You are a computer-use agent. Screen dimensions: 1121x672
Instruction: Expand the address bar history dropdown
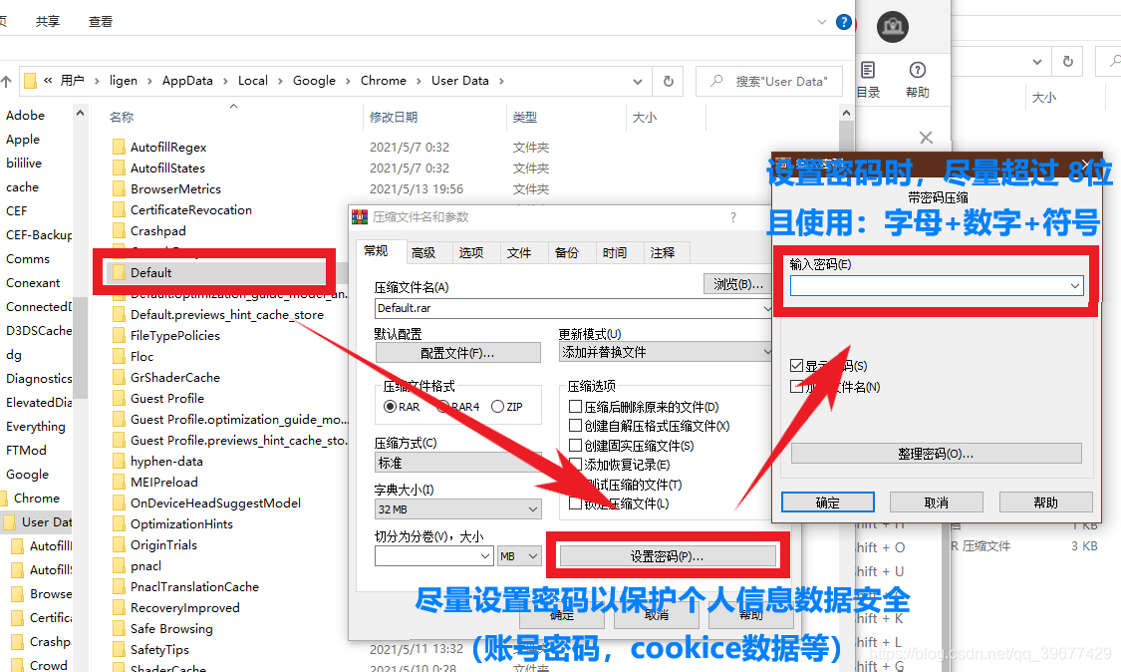coord(637,82)
